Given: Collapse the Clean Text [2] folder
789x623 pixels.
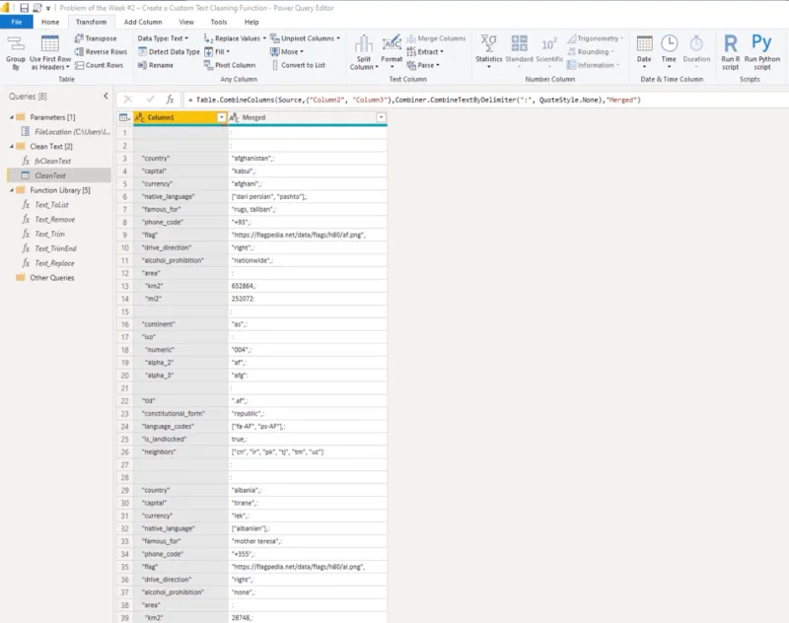Looking at the screenshot, I should (12, 146).
